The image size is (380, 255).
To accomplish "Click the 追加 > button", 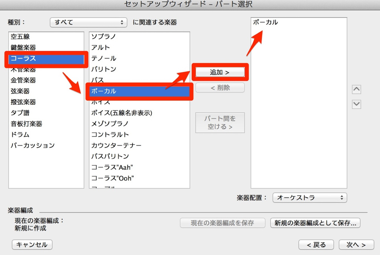I will (220, 72).
